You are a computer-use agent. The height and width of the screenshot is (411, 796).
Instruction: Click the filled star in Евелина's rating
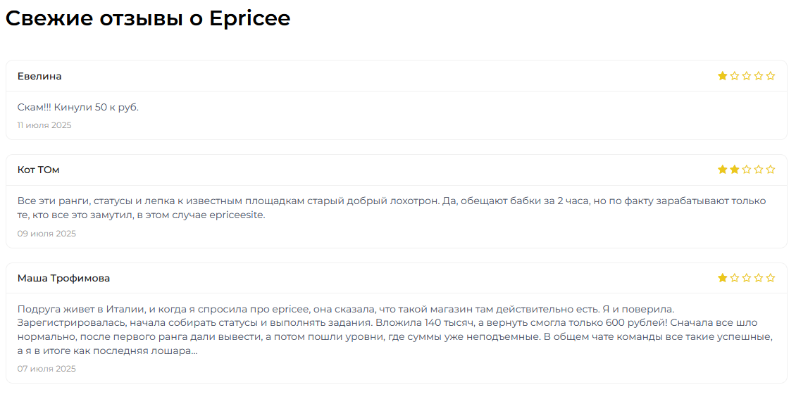coord(723,76)
